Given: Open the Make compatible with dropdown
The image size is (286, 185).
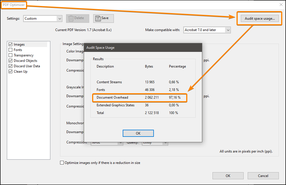Looking at the screenshot, I should [206, 30].
